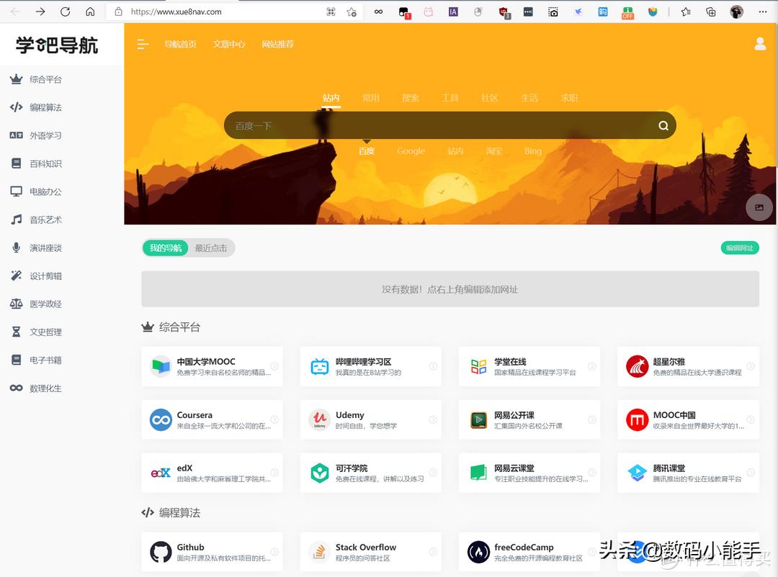Open the 哔哩哔哩学习区 card
The width and height of the screenshot is (778, 577).
coord(371,366)
